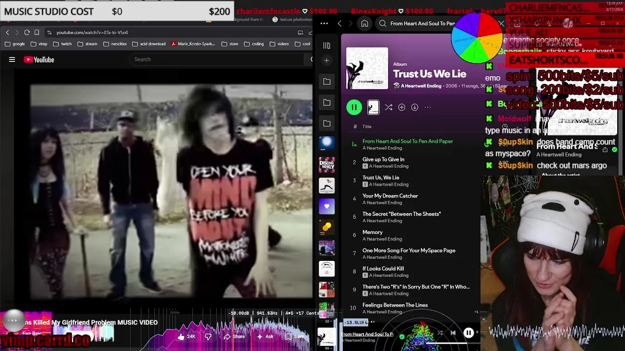
Task: Save the YouTube video to a playlist
Action: click(x=294, y=336)
